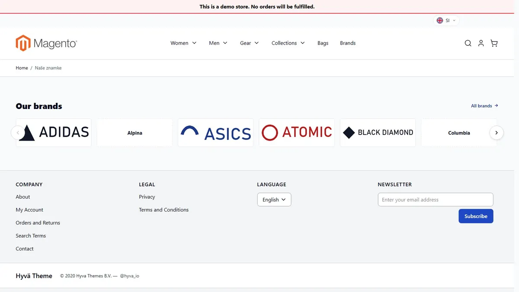
Task: Expand the Women menu chevron
Action: point(194,43)
